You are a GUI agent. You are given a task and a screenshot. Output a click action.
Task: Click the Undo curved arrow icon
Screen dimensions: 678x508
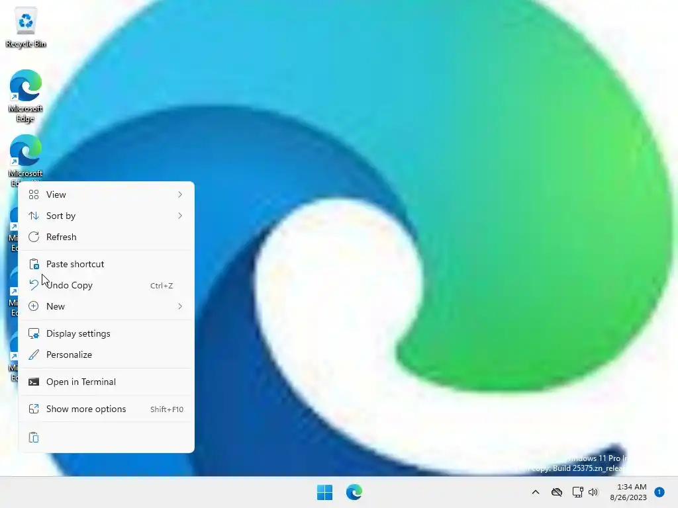(34, 285)
